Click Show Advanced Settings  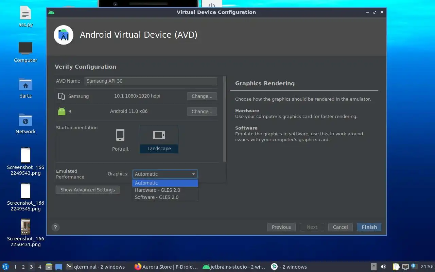point(88,190)
